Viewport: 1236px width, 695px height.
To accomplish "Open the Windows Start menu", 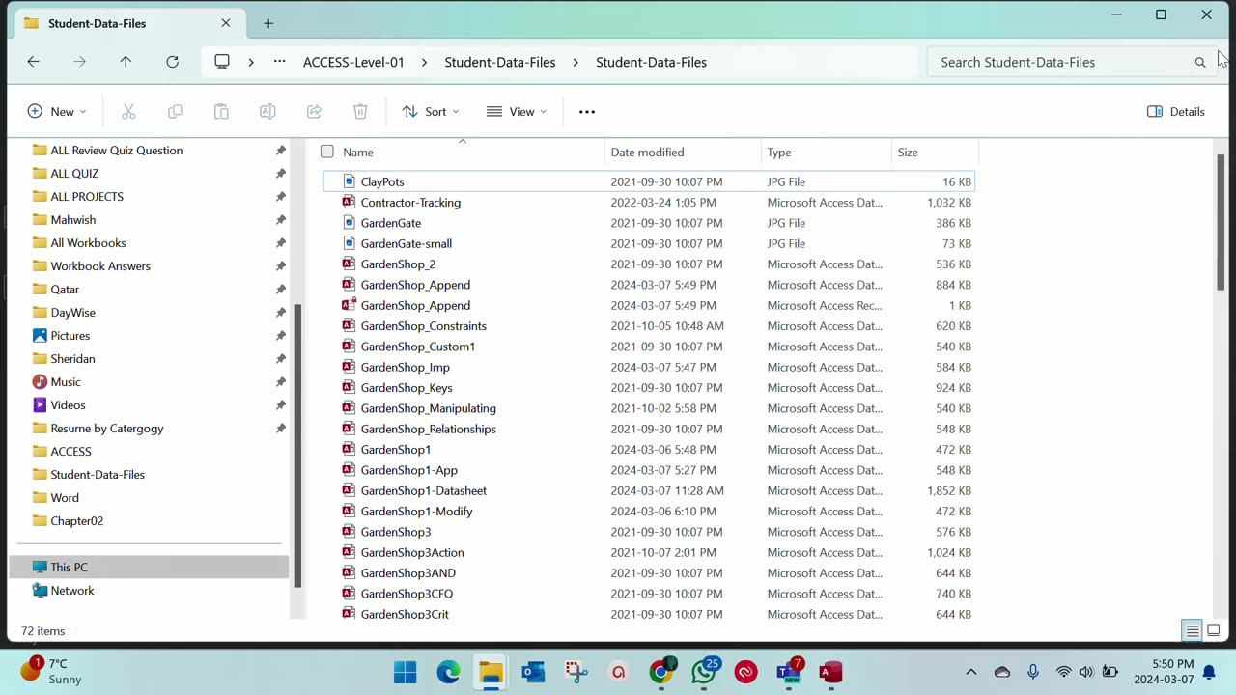I will coord(406,672).
